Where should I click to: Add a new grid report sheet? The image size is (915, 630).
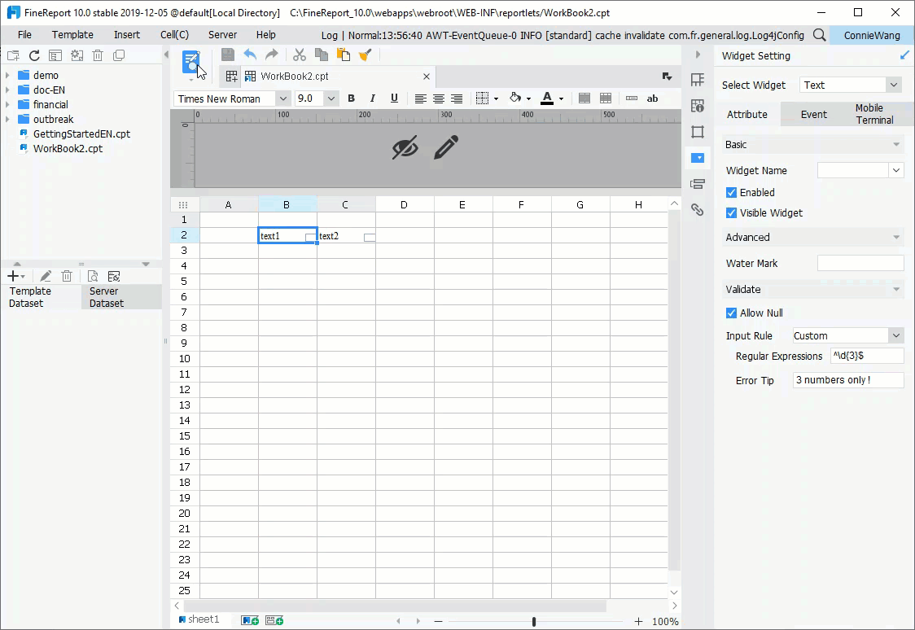(249, 619)
